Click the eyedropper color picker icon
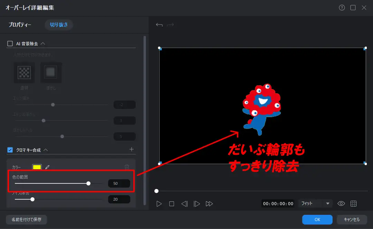The width and height of the screenshot is (373, 229). (47, 167)
